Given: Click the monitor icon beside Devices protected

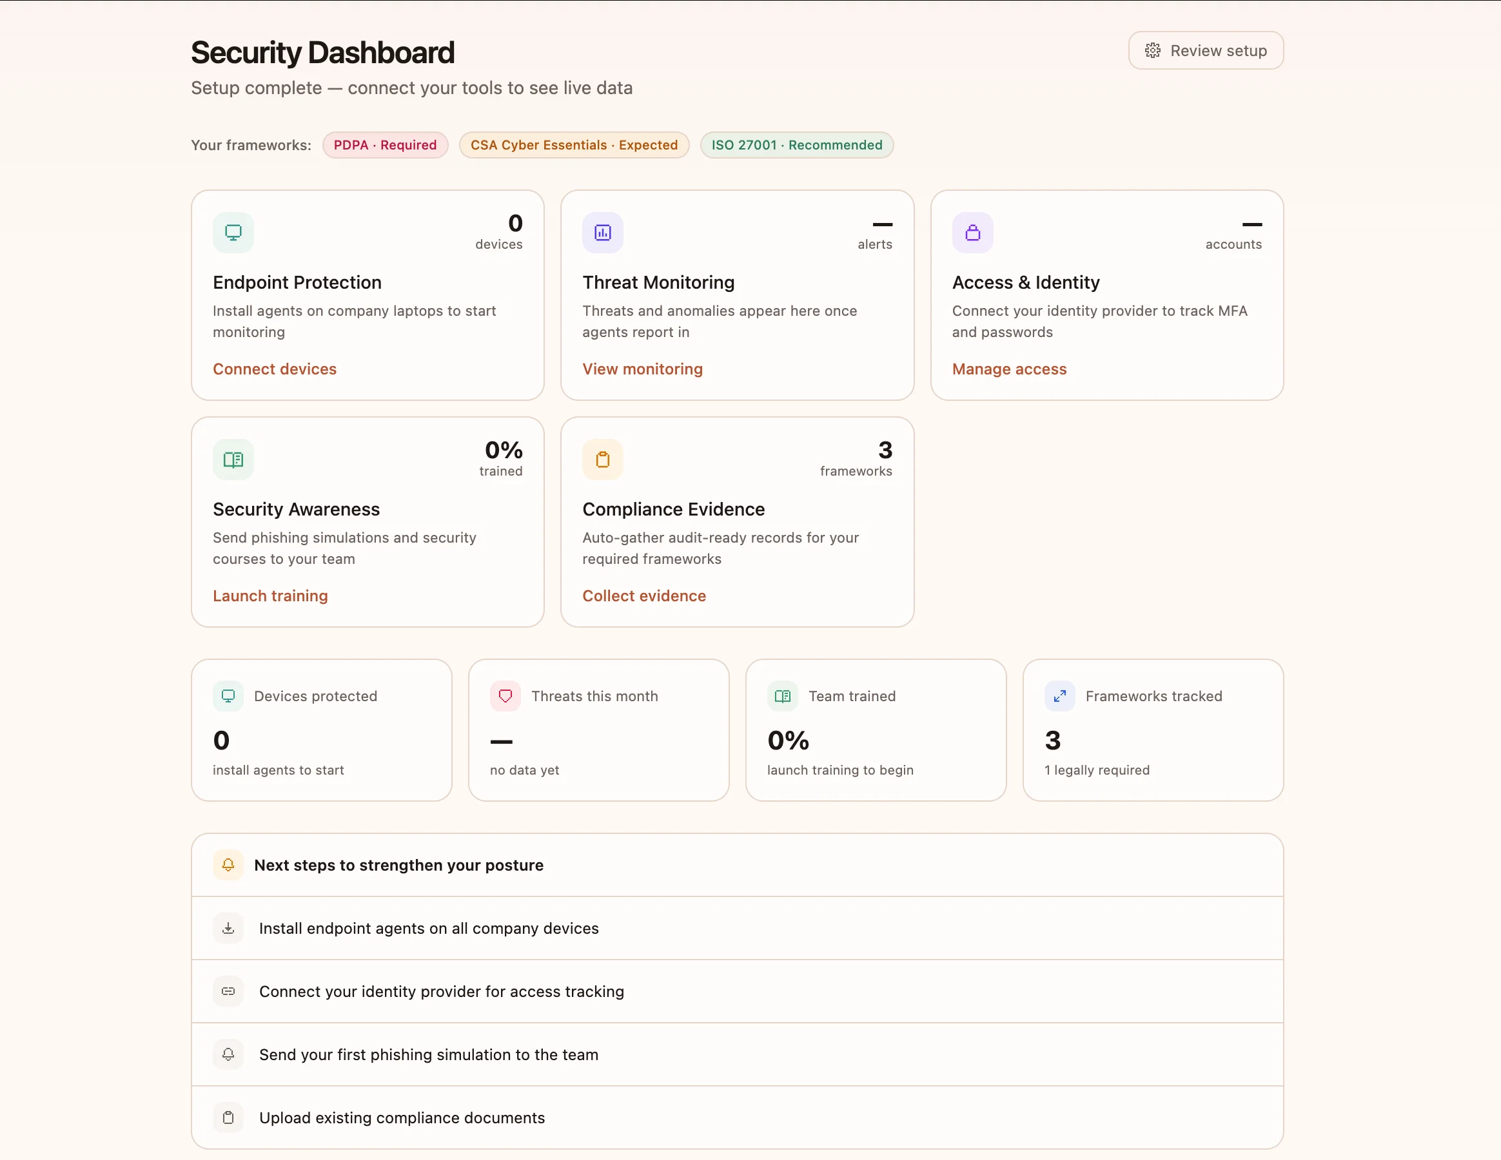Looking at the screenshot, I should point(228,696).
